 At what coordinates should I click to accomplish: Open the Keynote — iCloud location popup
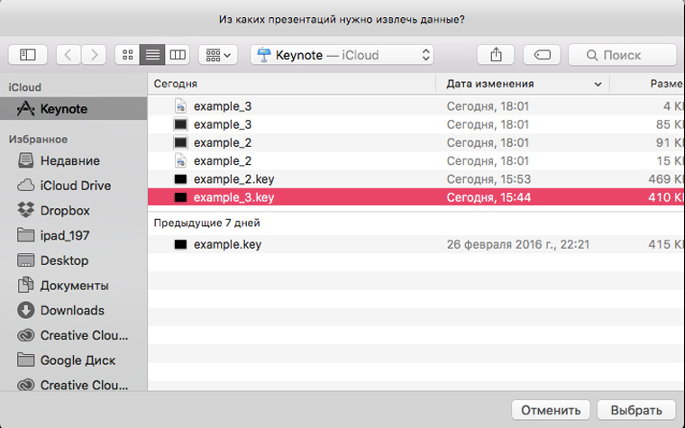pyautogui.click(x=342, y=55)
